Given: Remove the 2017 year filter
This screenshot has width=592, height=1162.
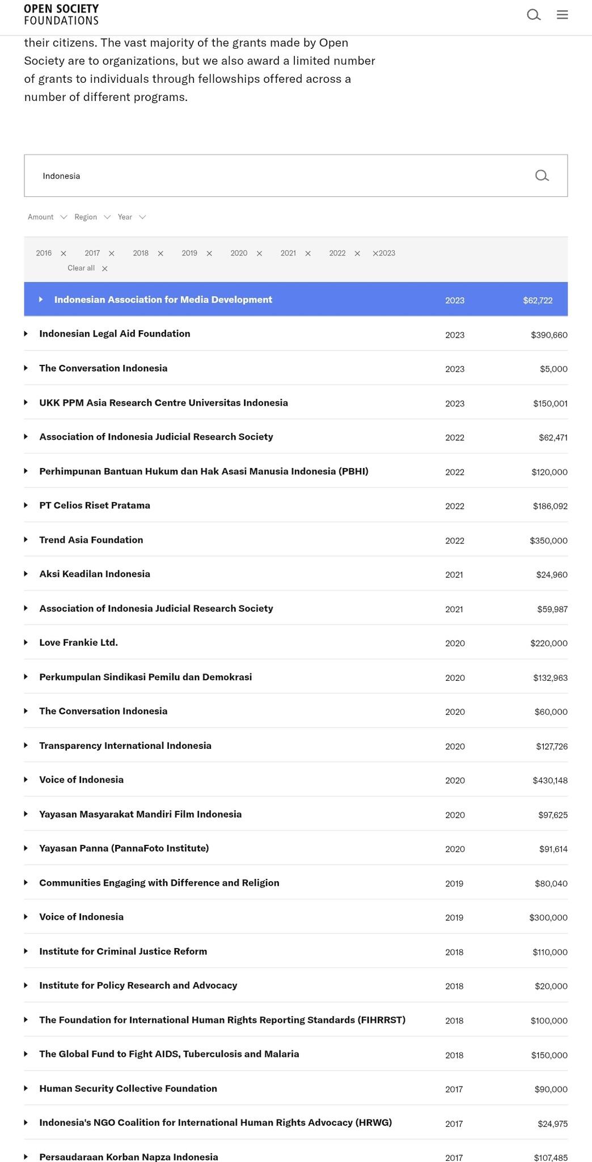Looking at the screenshot, I should click(x=112, y=254).
